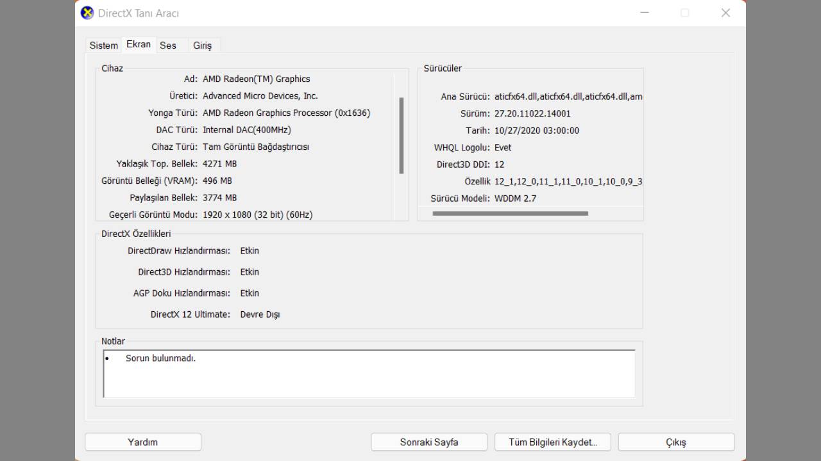Click the window minimize button
Screen dimensions: 821x461
[x=644, y=12]
